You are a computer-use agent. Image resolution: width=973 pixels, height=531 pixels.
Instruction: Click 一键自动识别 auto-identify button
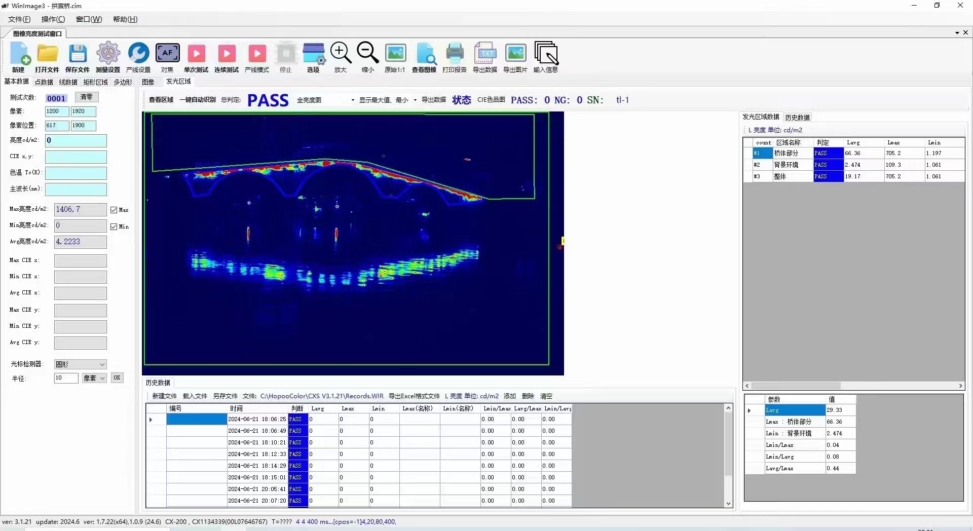[197, 100]
